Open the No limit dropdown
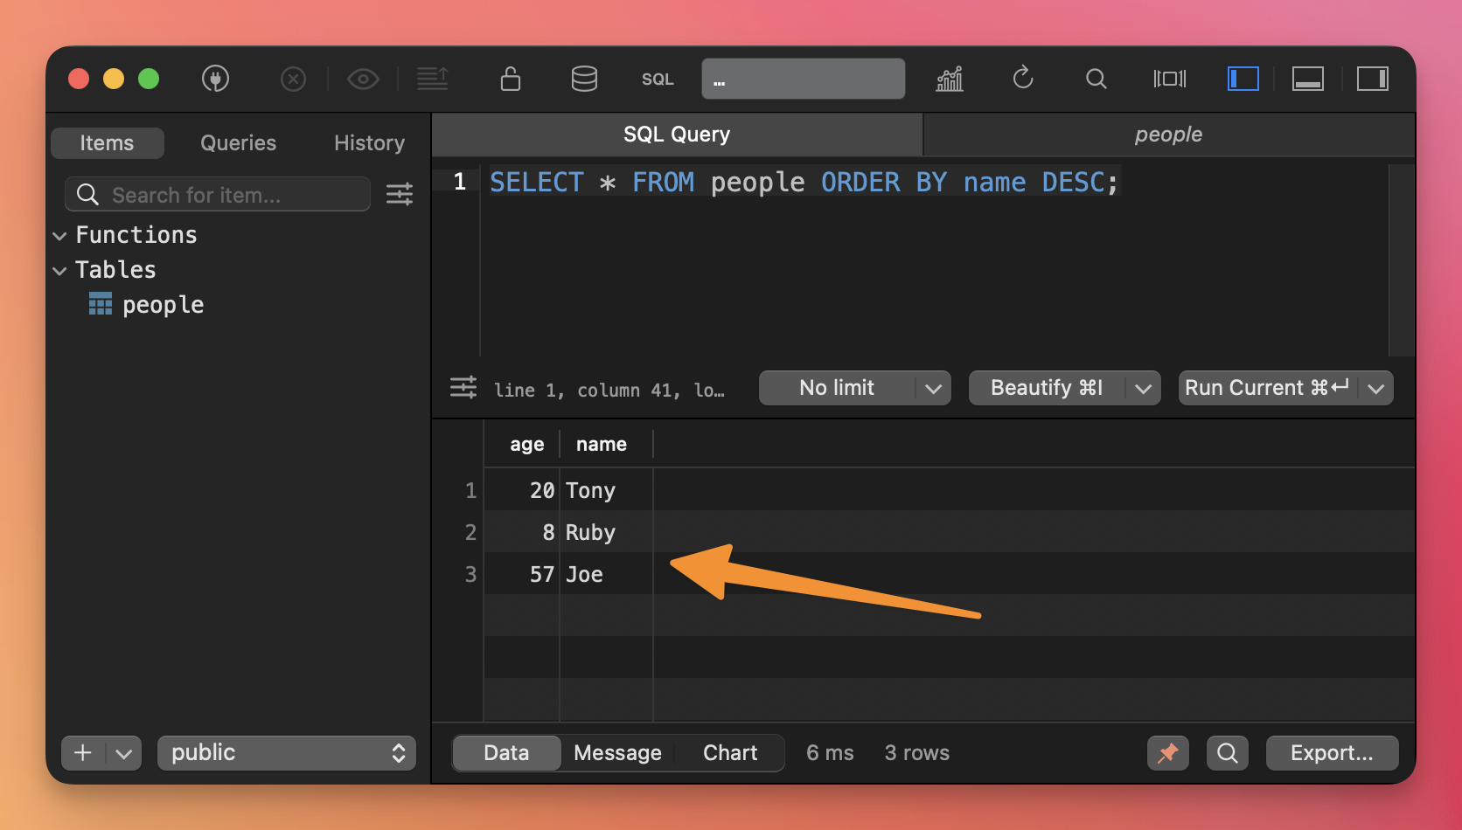Viewport: 1462px width, 830px height. [x=854, y=388]
